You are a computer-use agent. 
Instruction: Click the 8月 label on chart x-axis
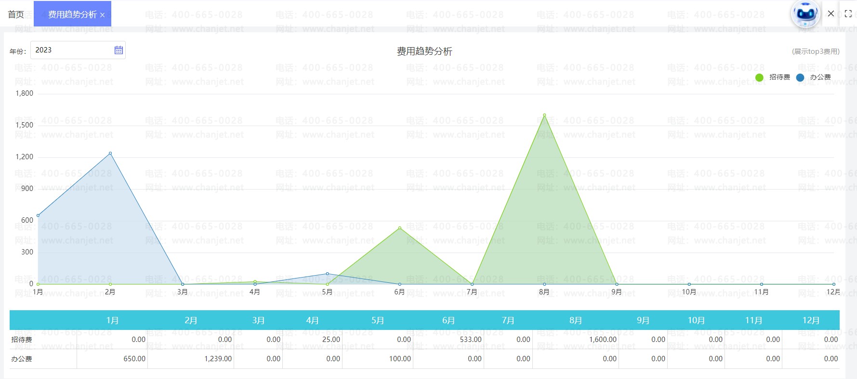point(544,292)
